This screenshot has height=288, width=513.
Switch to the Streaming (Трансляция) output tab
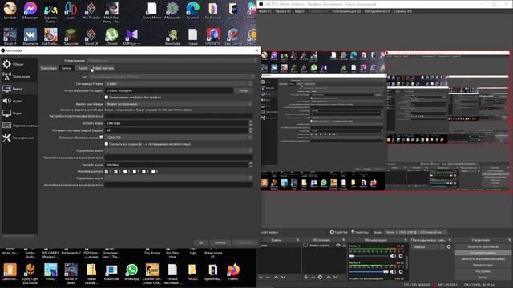[48, 68]
